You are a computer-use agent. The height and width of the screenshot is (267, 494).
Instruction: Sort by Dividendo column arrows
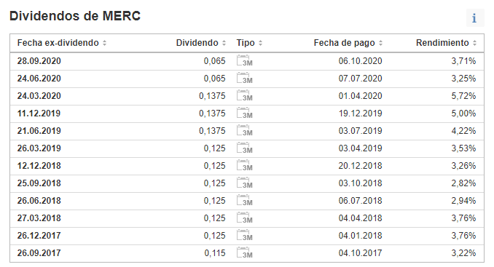pyautogui.click(x=224, y=43)
